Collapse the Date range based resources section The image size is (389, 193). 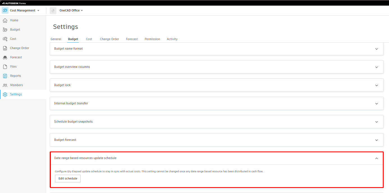pyautogui.click(x=377, y=158)
